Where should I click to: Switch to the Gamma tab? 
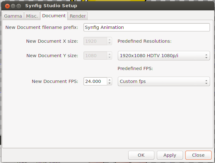coord(13,16)
